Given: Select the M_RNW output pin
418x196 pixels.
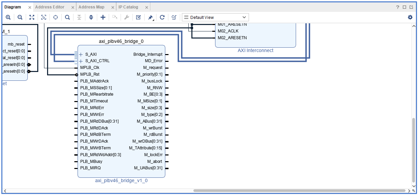Looking at the screenshot, I should coord(154,88).
